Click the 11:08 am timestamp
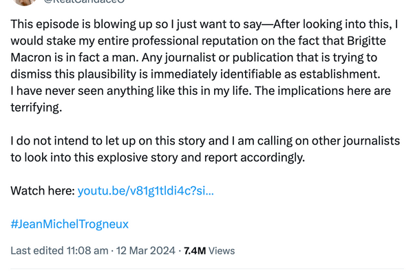 [87, 250]
